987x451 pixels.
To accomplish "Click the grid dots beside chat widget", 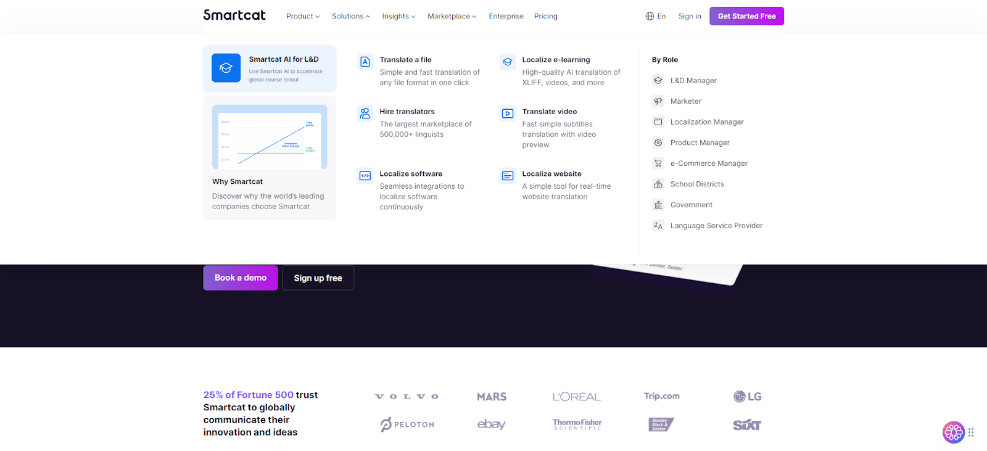I will (x=971, y=432).
